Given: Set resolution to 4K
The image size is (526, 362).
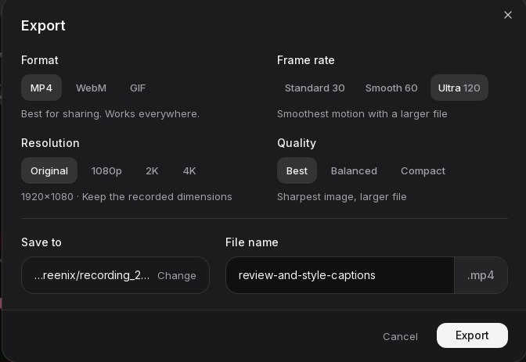Looking at the screenshot, I should click(189, 170).
